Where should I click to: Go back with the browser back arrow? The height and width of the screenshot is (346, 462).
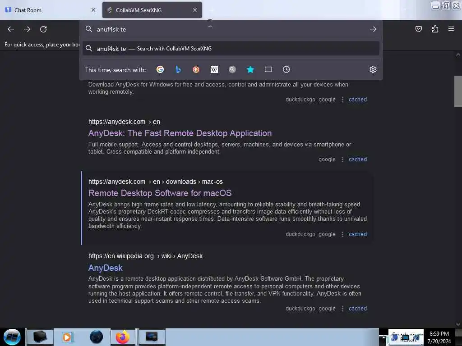11,29
